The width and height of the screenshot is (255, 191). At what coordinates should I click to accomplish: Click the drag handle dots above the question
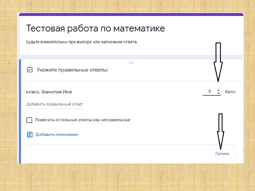point(131,63)
